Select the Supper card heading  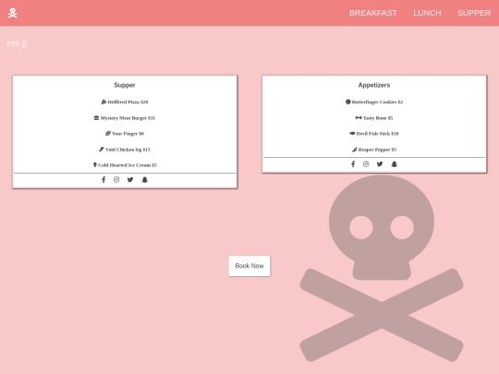(x=125, y=85)
